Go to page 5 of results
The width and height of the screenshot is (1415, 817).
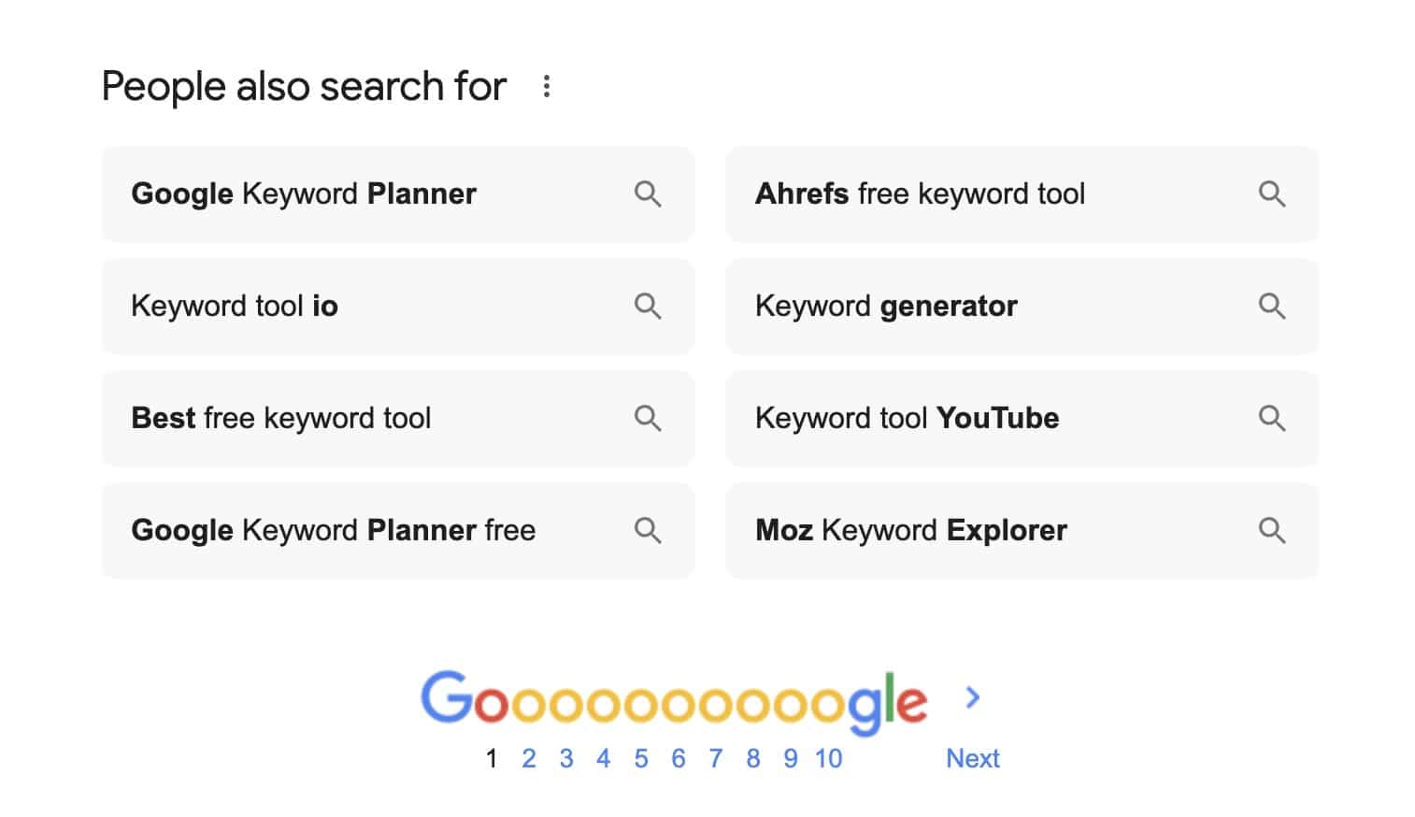(641, 758)
